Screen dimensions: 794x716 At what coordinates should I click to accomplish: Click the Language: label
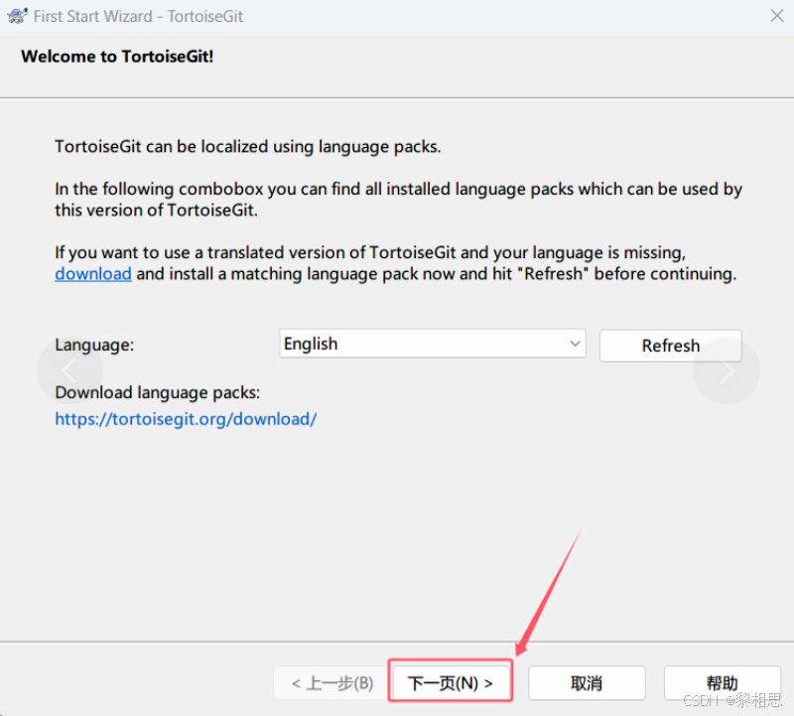(94, 345)
